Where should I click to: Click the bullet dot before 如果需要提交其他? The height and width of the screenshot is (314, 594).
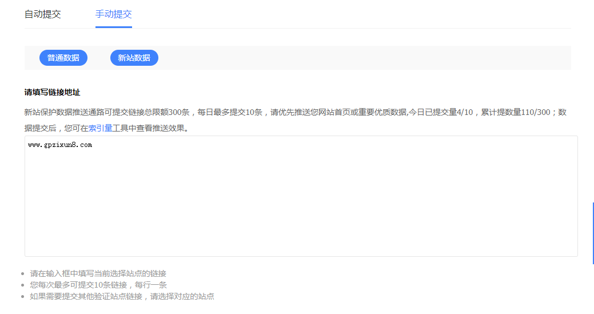(22, 297)
